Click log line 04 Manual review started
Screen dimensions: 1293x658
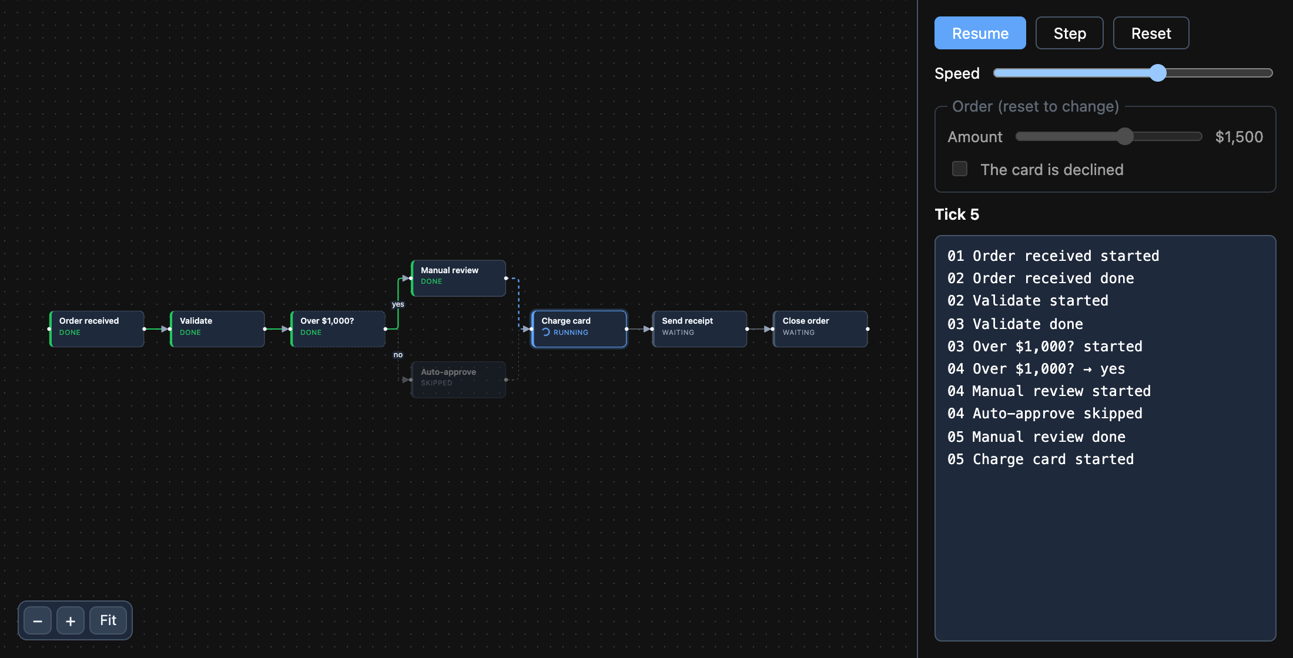[1049, 391]
